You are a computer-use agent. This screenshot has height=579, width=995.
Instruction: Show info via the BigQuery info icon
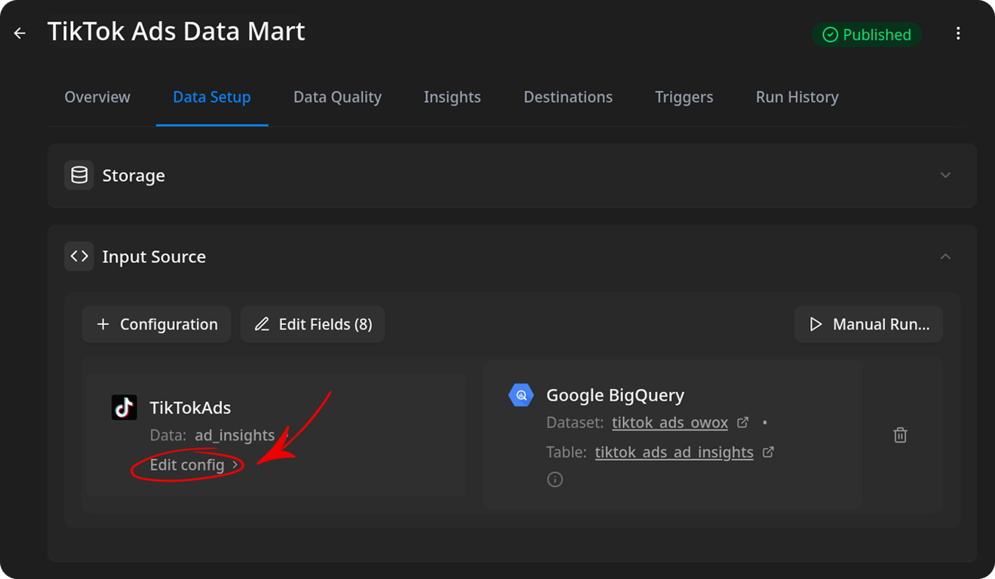[555, 479]
